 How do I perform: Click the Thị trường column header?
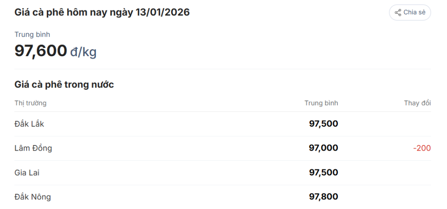(31, 103)
